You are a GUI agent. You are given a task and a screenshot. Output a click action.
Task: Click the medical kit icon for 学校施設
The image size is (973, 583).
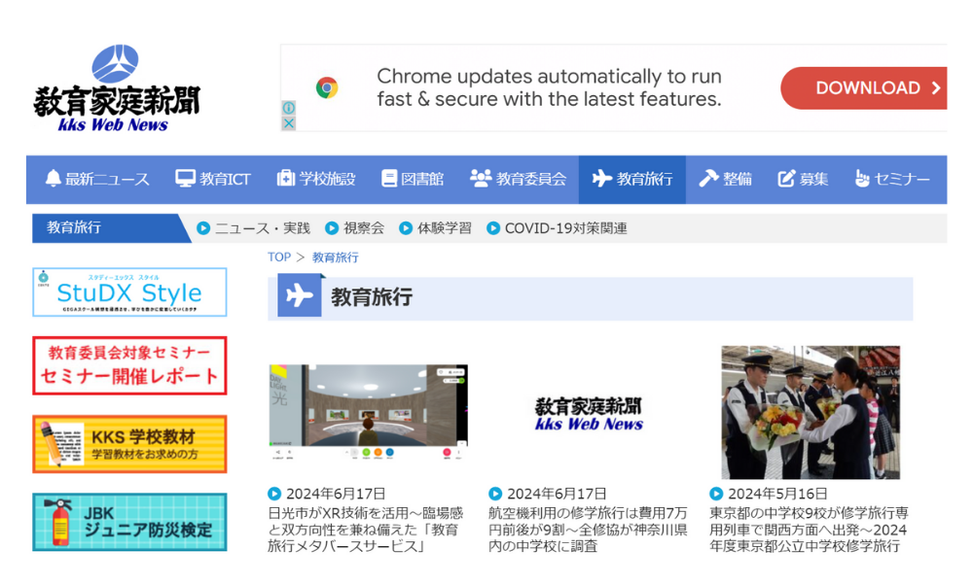pos(286,179)
